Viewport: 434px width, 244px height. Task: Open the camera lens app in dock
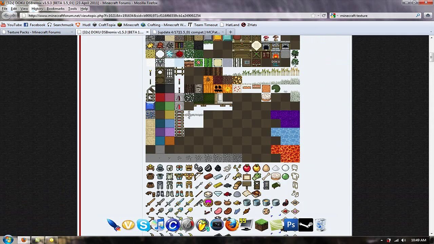pyautogui.click(x=217, y=225)
